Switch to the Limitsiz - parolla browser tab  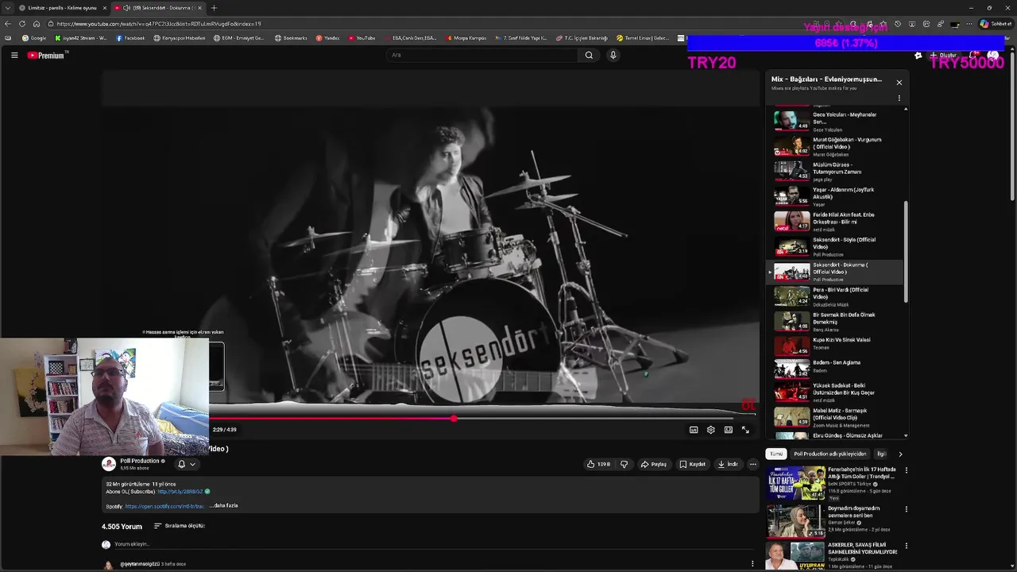point(62,8)
